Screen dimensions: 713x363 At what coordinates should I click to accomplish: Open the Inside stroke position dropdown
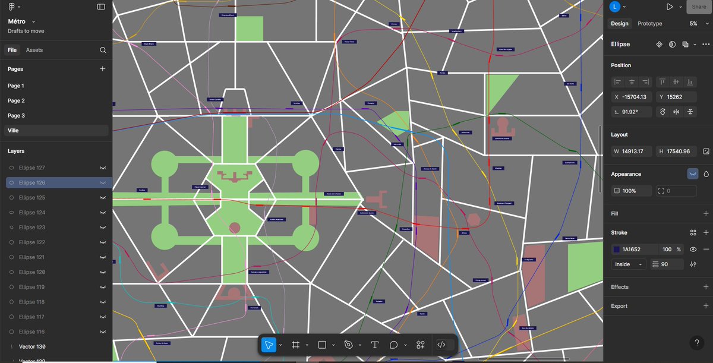click(629, 264)
